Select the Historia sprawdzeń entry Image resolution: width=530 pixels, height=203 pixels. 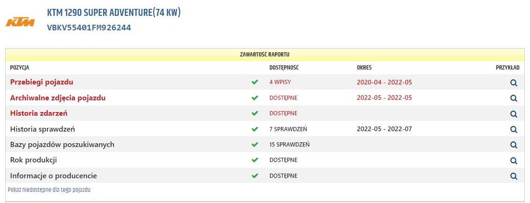(x=43, y=129)
